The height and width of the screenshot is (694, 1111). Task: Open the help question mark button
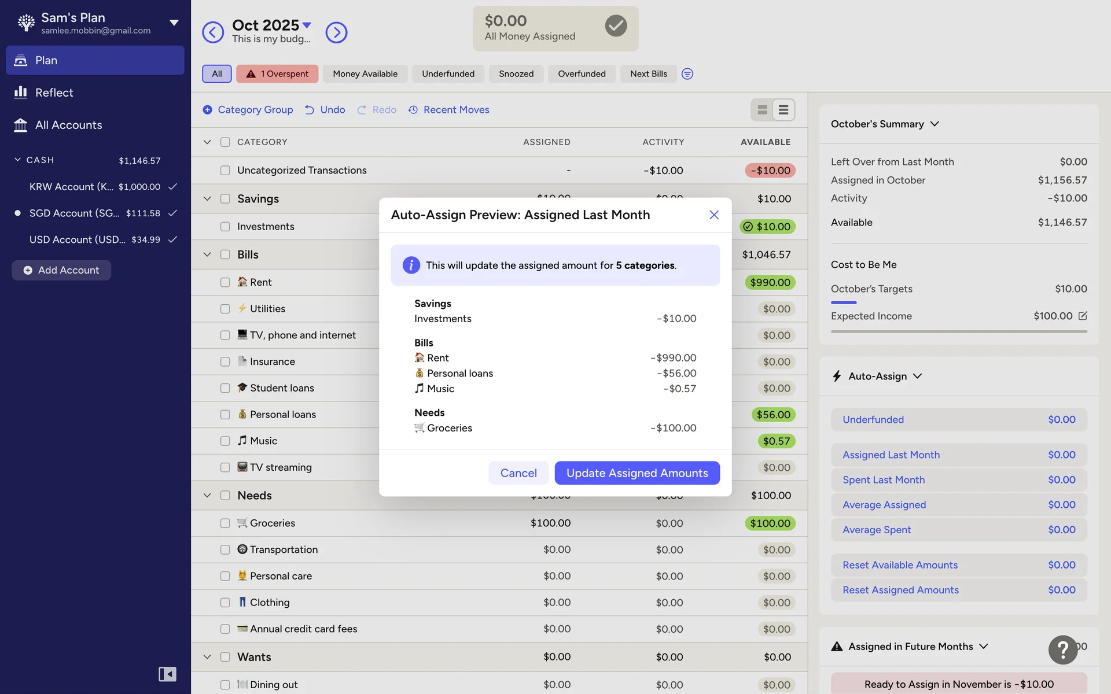pos(1062,649)
